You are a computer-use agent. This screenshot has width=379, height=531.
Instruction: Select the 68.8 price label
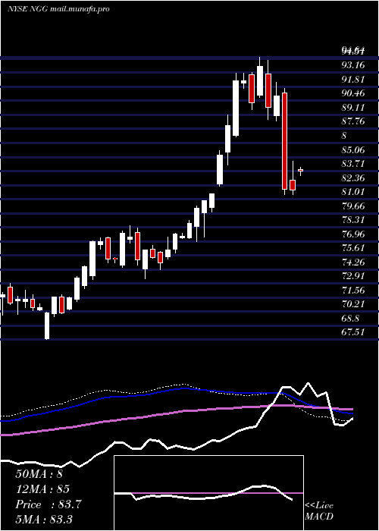pyautogui.click(x=350, y=319)
